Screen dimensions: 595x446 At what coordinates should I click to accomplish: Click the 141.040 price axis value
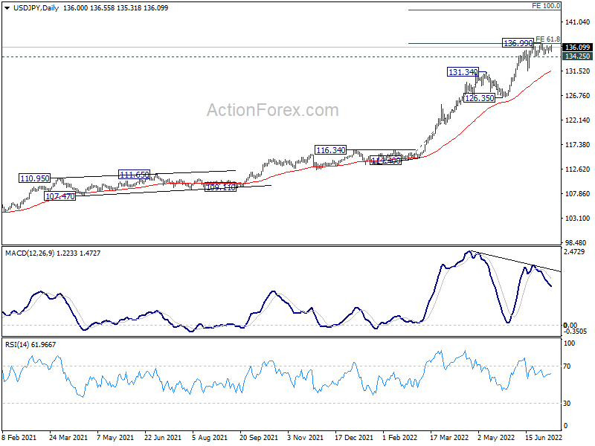tap(578, 22)
